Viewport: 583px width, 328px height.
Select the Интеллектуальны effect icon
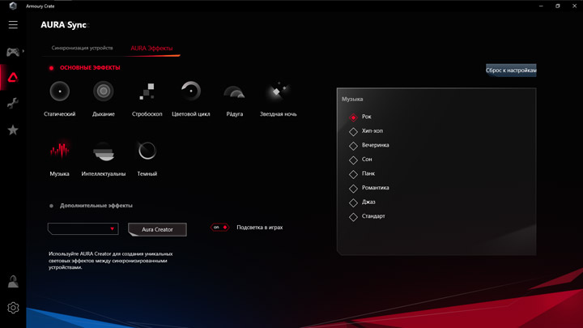(104, 151)
